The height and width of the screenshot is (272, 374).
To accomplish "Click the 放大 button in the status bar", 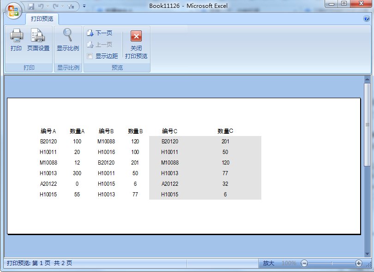I will [x=270, y=263].
